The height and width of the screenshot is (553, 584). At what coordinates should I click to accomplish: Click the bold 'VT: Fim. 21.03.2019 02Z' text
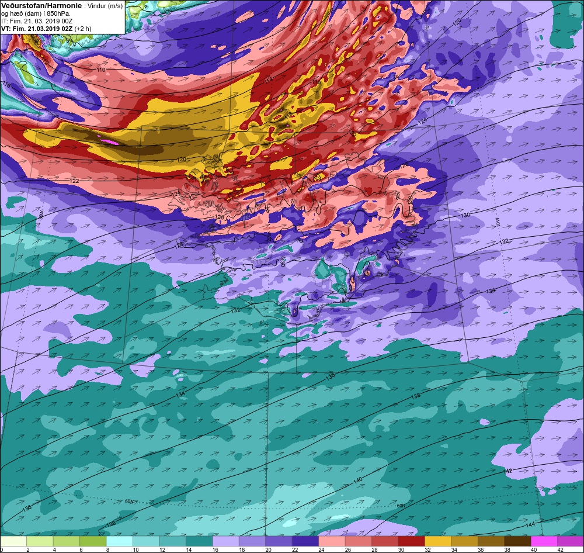37,29
